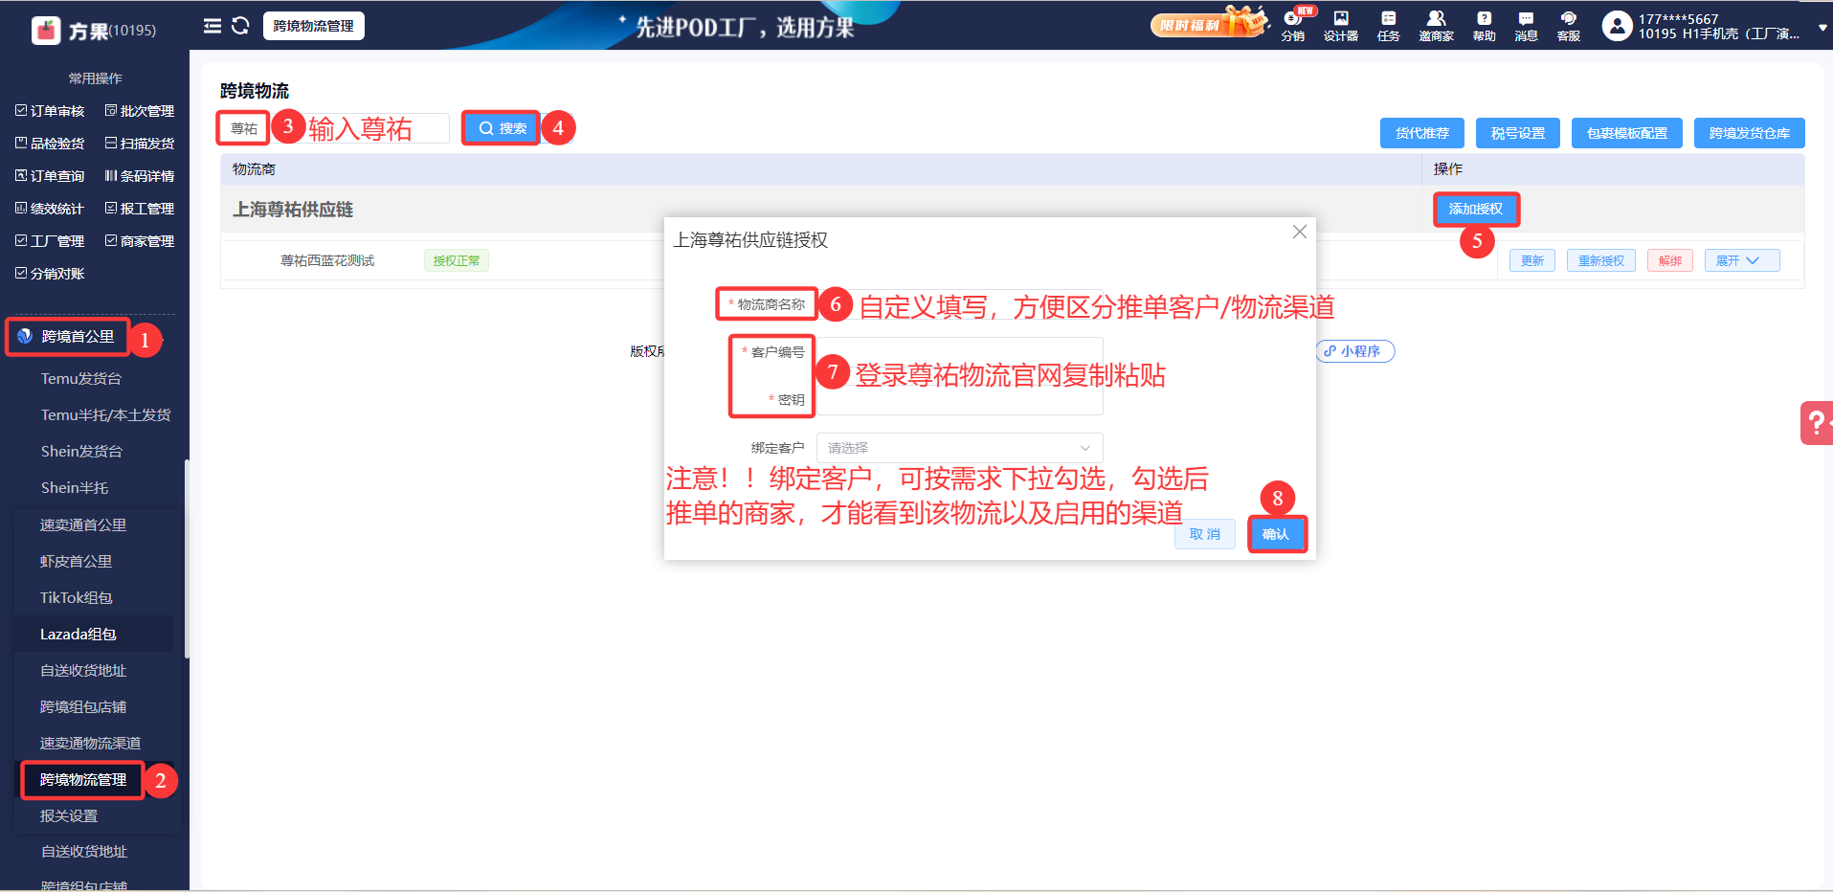
Task: Expand the account dropdown arrow
Action: (x=1822, y=28)
